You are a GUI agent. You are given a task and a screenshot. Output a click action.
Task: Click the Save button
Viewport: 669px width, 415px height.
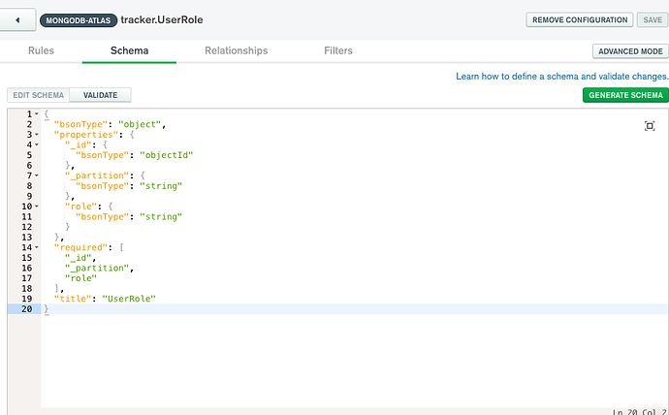click(651, 19)
